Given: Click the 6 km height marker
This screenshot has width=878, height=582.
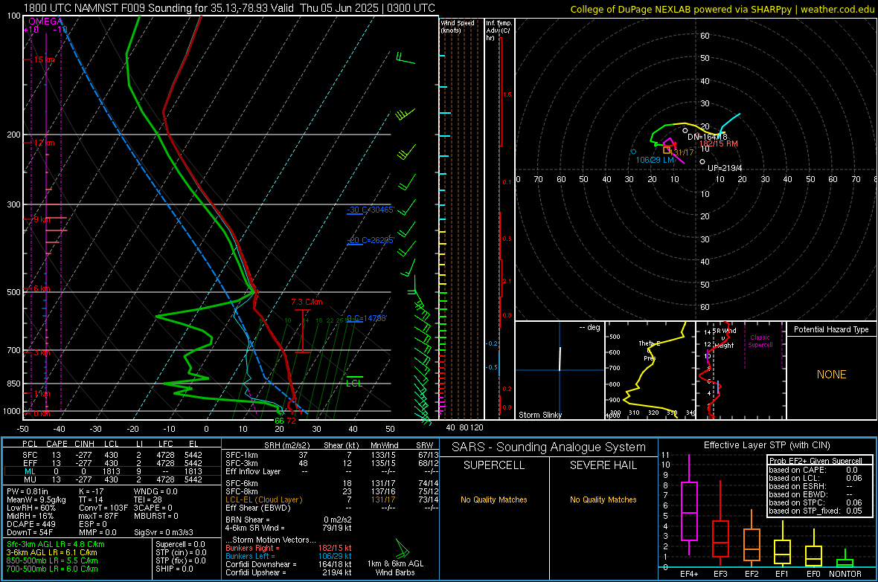Looking at the screenshot, I should pos(42,288).
